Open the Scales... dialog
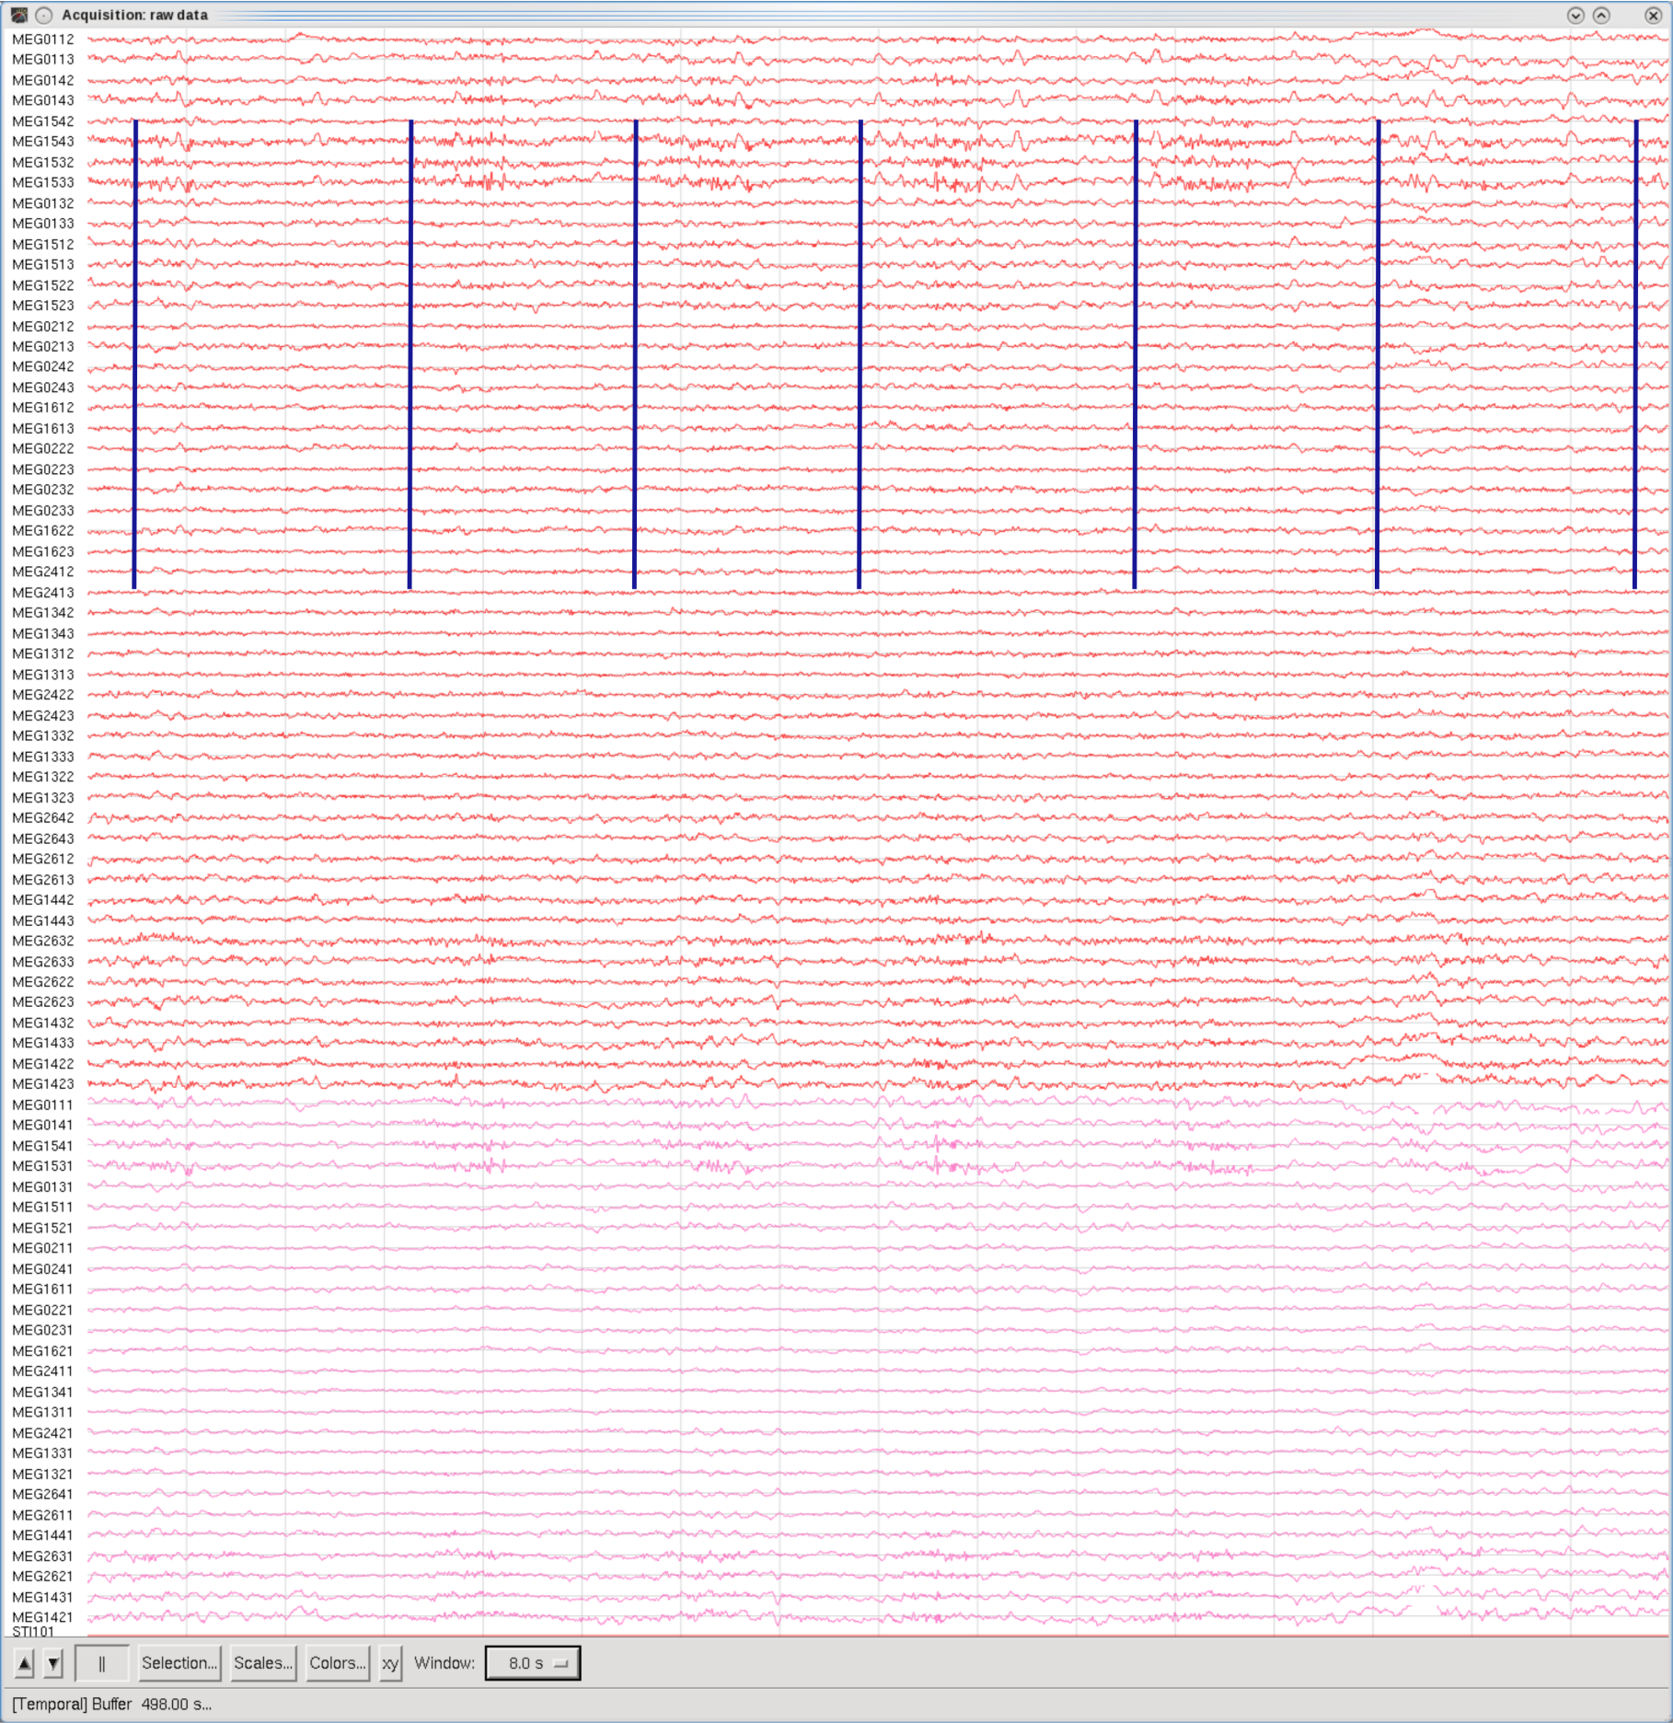Screen dimensions: 1673x1723 (x=261, y=1662)
